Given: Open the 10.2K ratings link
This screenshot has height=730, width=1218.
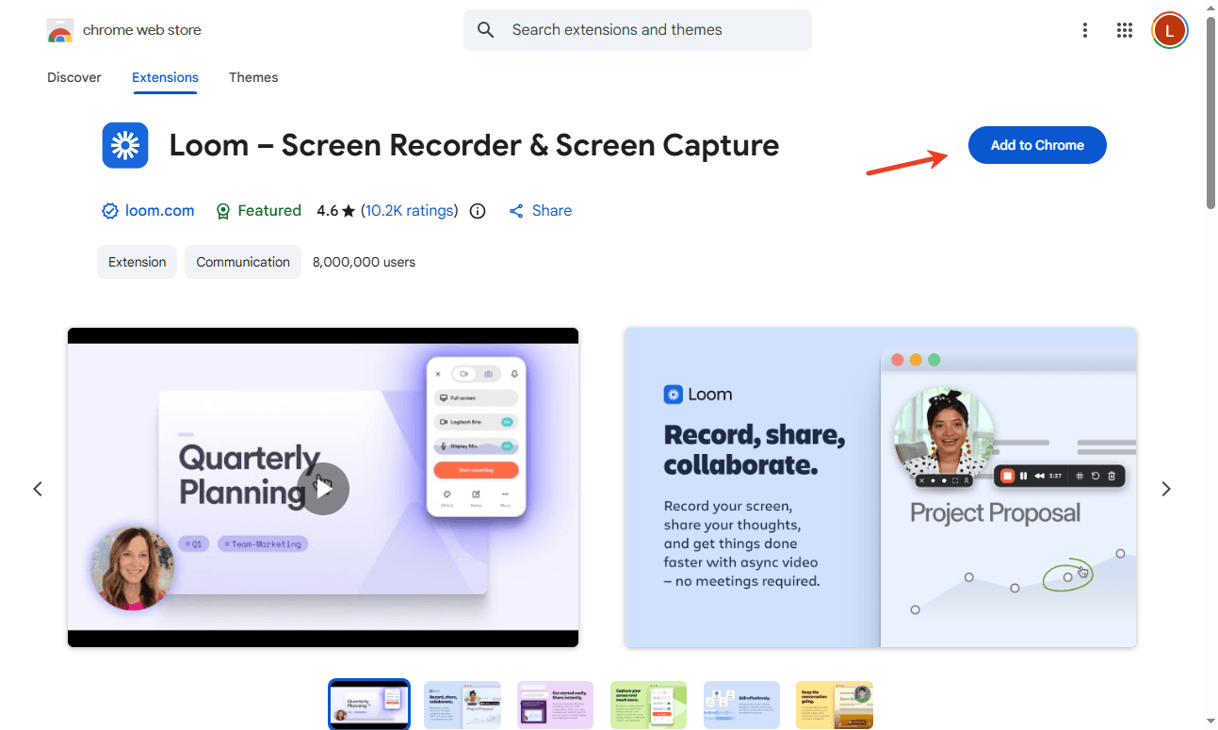Looking at the screenshot, I should coord(410,211).
